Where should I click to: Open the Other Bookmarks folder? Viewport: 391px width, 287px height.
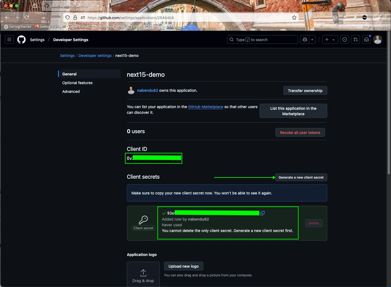pos(372,27)
